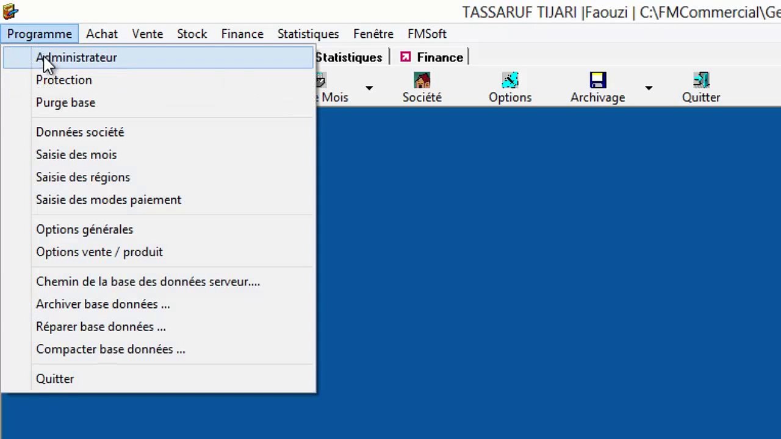781x439 pixels.
Task: Click the Options toolbar label
Action: coord(510,98)
